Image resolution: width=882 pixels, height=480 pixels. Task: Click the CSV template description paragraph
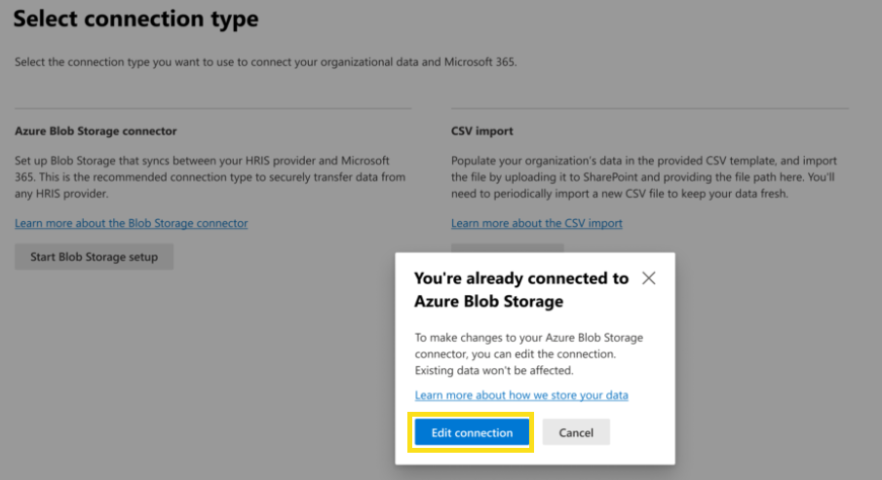click(x=644, y=177)
